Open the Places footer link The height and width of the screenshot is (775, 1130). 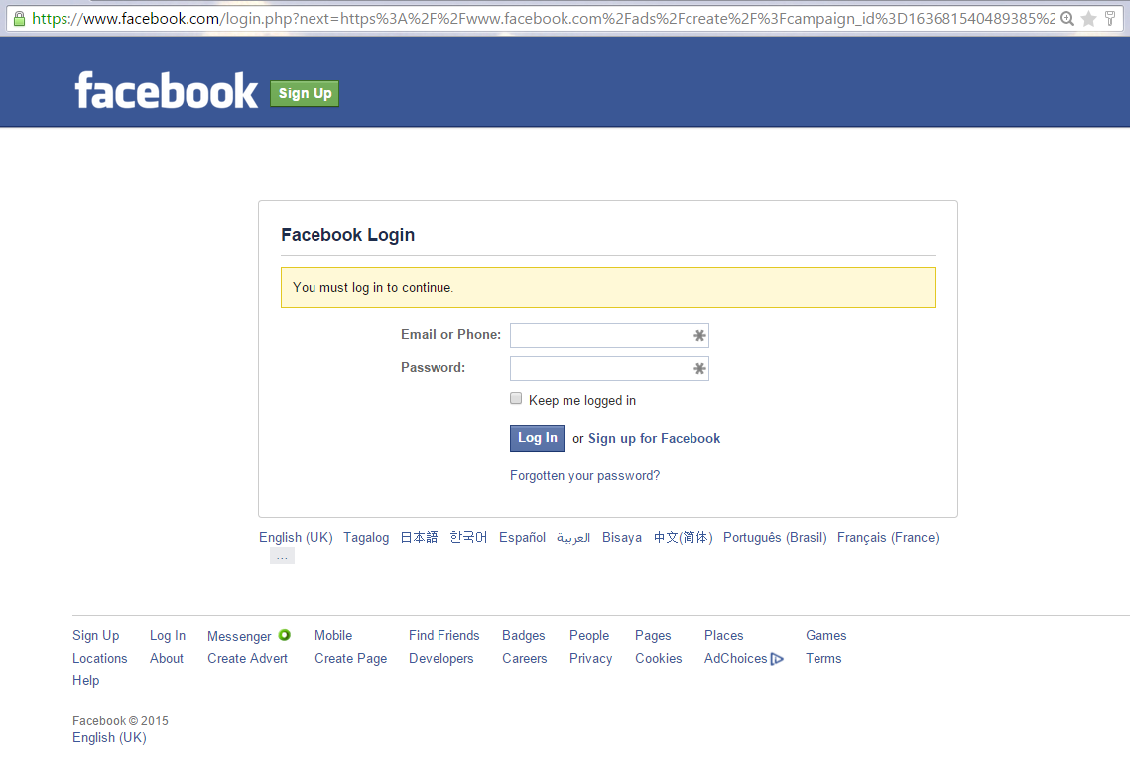[x=723, y=636]
